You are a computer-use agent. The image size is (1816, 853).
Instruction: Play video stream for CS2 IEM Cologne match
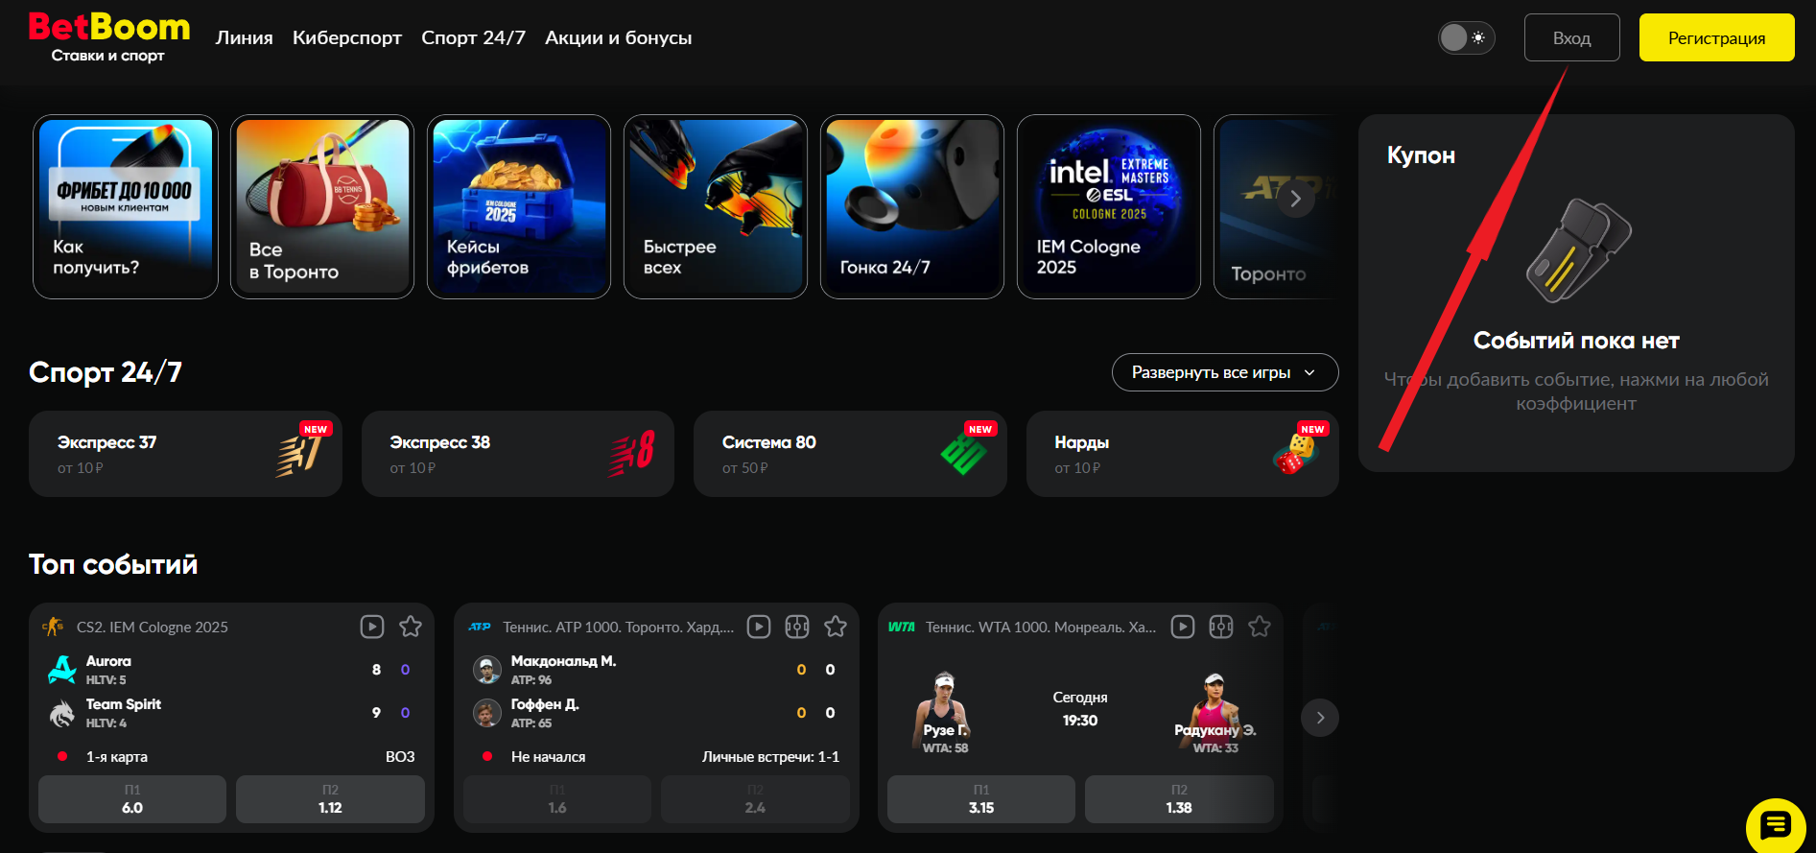(372, 627)
